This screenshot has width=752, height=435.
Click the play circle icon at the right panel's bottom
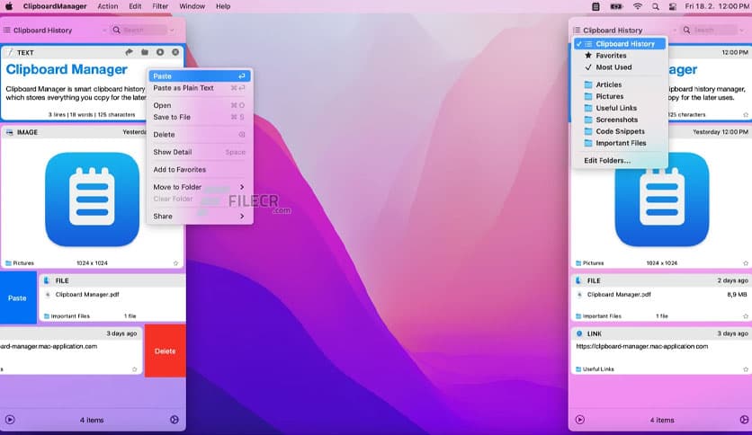pyautogui.click(x=580, y=420)
